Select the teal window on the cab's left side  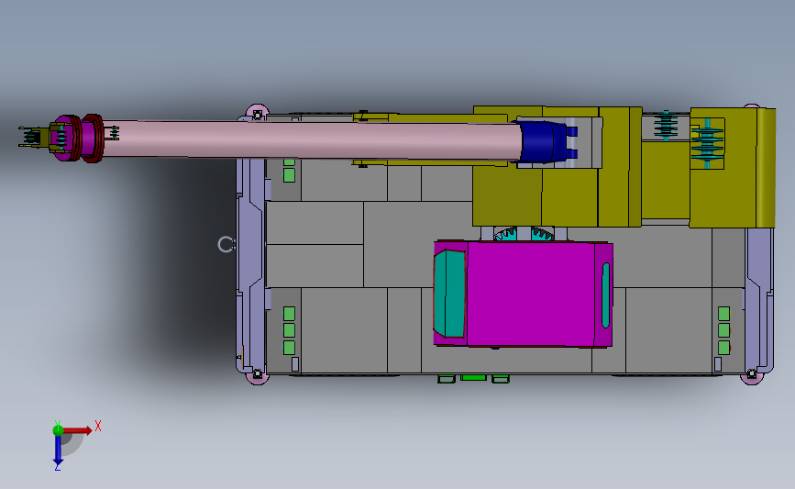click(449, 294)
